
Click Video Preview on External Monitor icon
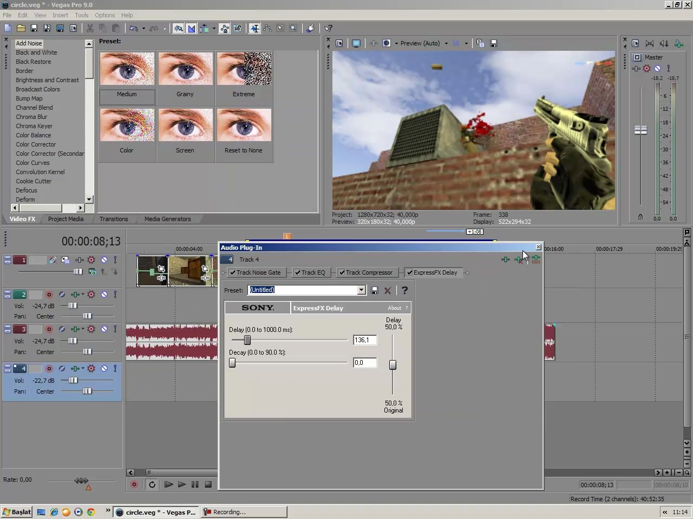356,43
